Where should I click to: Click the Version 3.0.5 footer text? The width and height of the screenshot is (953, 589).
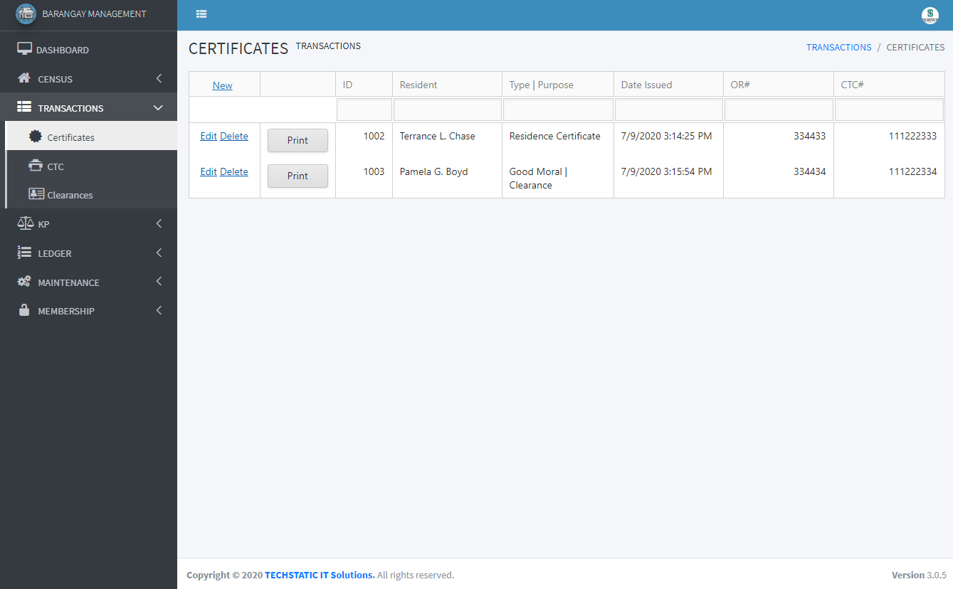[x=919, y=575]
